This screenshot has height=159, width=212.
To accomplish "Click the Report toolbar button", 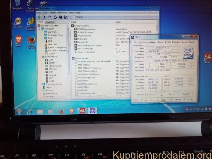I will (79, 17).
